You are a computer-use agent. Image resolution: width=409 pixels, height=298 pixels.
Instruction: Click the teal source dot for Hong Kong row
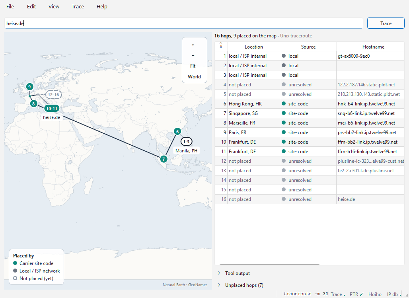[x=284, y=103]
